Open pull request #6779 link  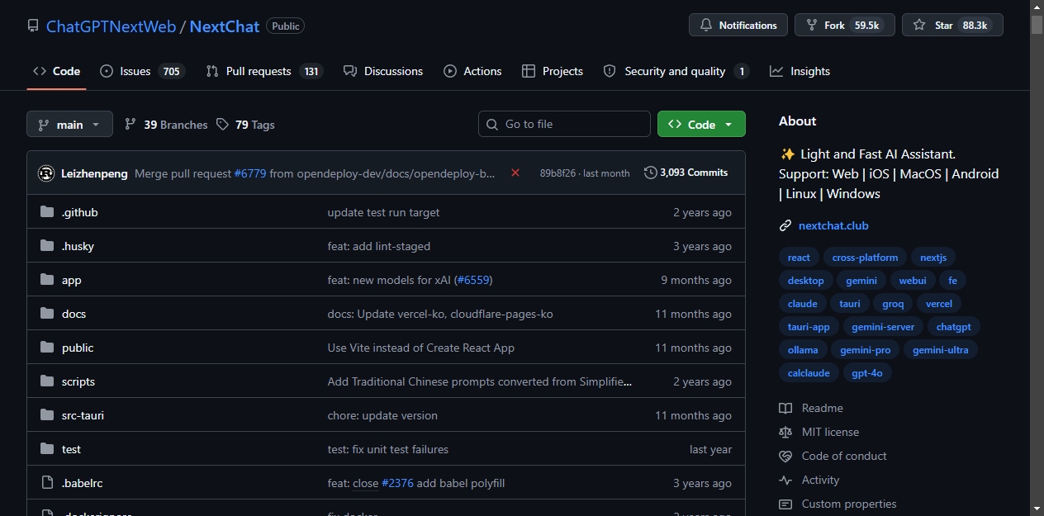(x=250, y=173)
